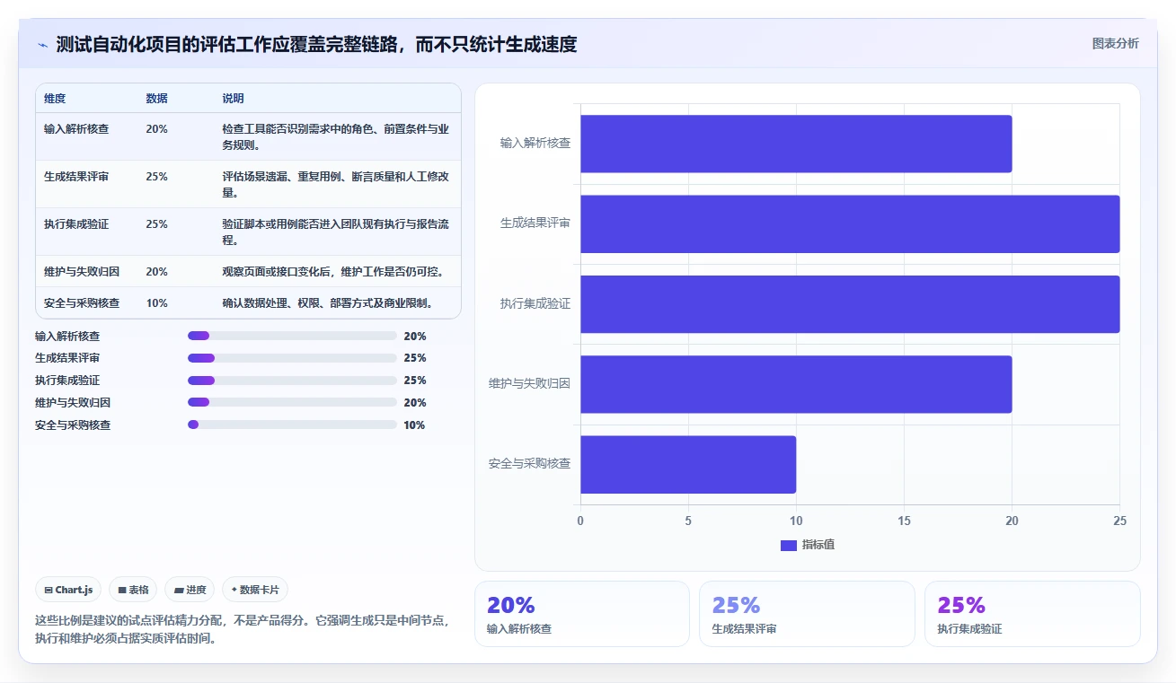Click the description starting 确认数据处理
The height and width of the screenshot is (683, 1176).
328,303
